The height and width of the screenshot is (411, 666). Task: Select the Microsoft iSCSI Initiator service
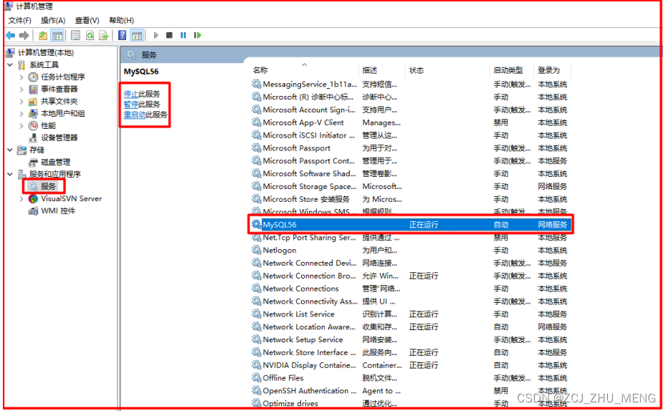click(410, 135)
